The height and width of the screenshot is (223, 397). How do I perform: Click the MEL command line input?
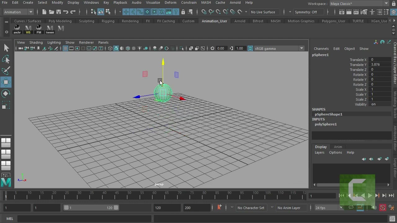coord(84,219)
